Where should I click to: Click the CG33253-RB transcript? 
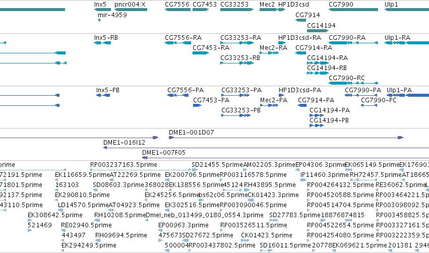(x=237, y=63)
